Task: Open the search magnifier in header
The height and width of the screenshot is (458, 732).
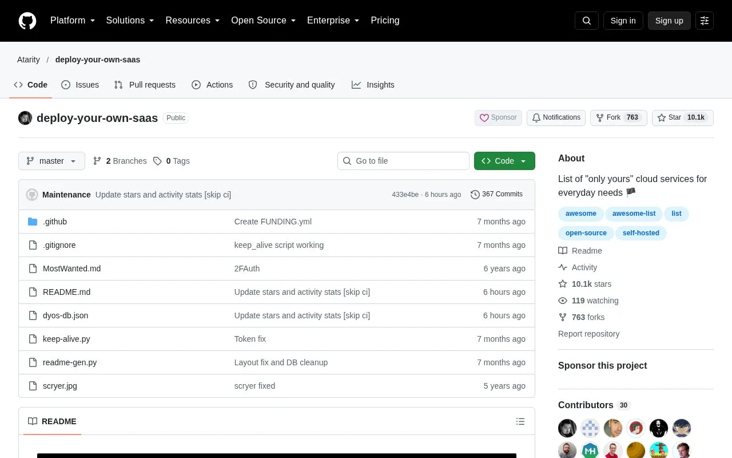Action: click(x=587, y=21)
